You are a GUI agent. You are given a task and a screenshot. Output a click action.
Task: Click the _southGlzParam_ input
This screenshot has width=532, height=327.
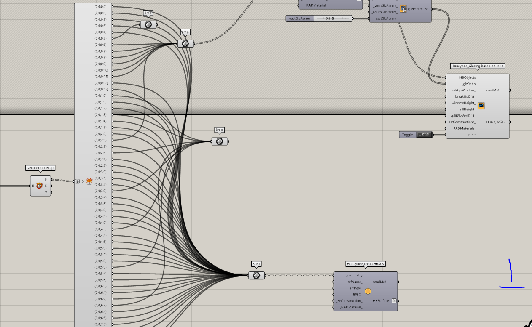point(385,12)
